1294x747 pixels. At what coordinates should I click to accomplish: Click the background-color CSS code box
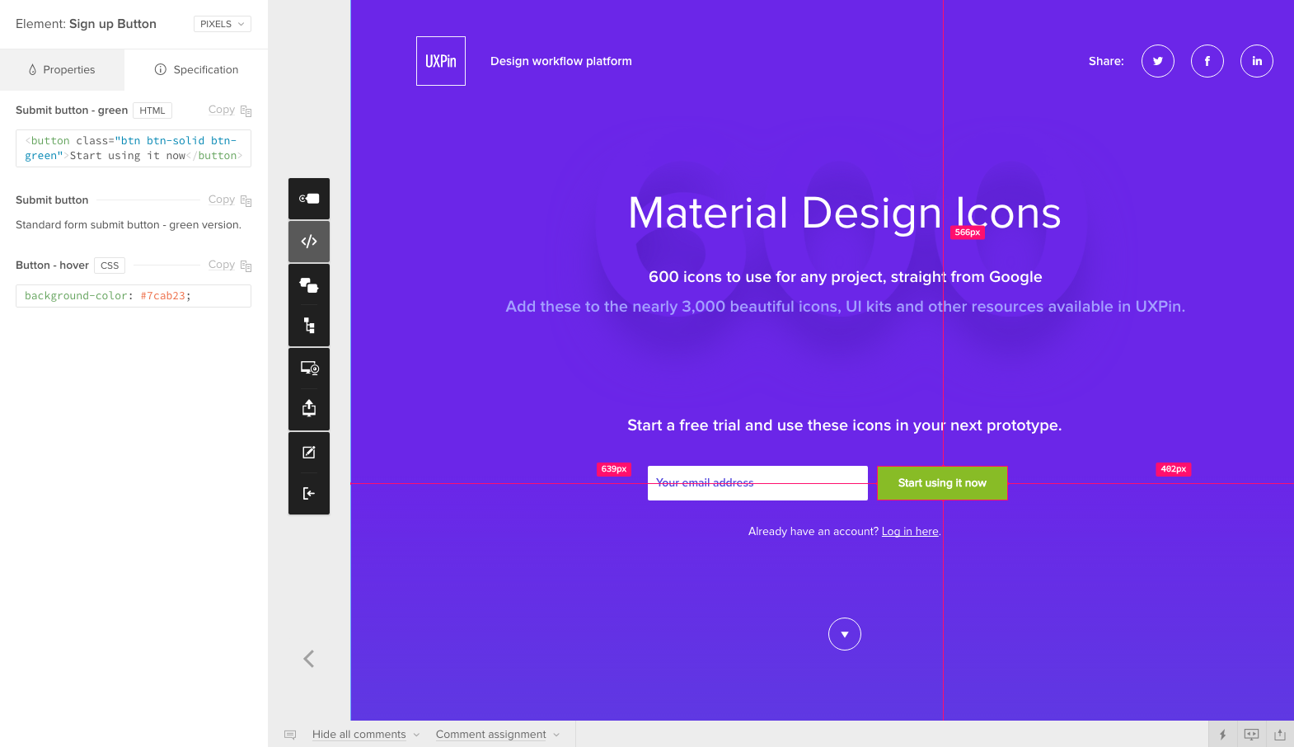click(x=134, y=296)
